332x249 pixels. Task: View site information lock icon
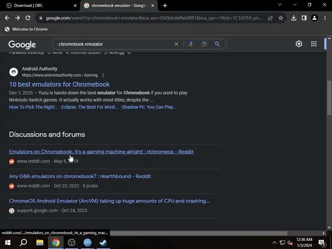(41, 18)
